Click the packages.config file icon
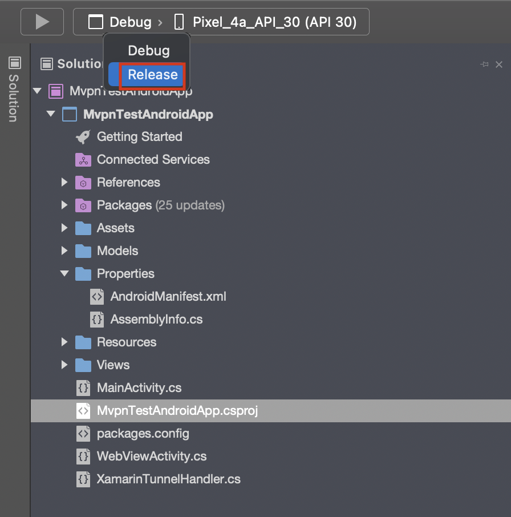The image size is (511, 517). coord(83,434)
